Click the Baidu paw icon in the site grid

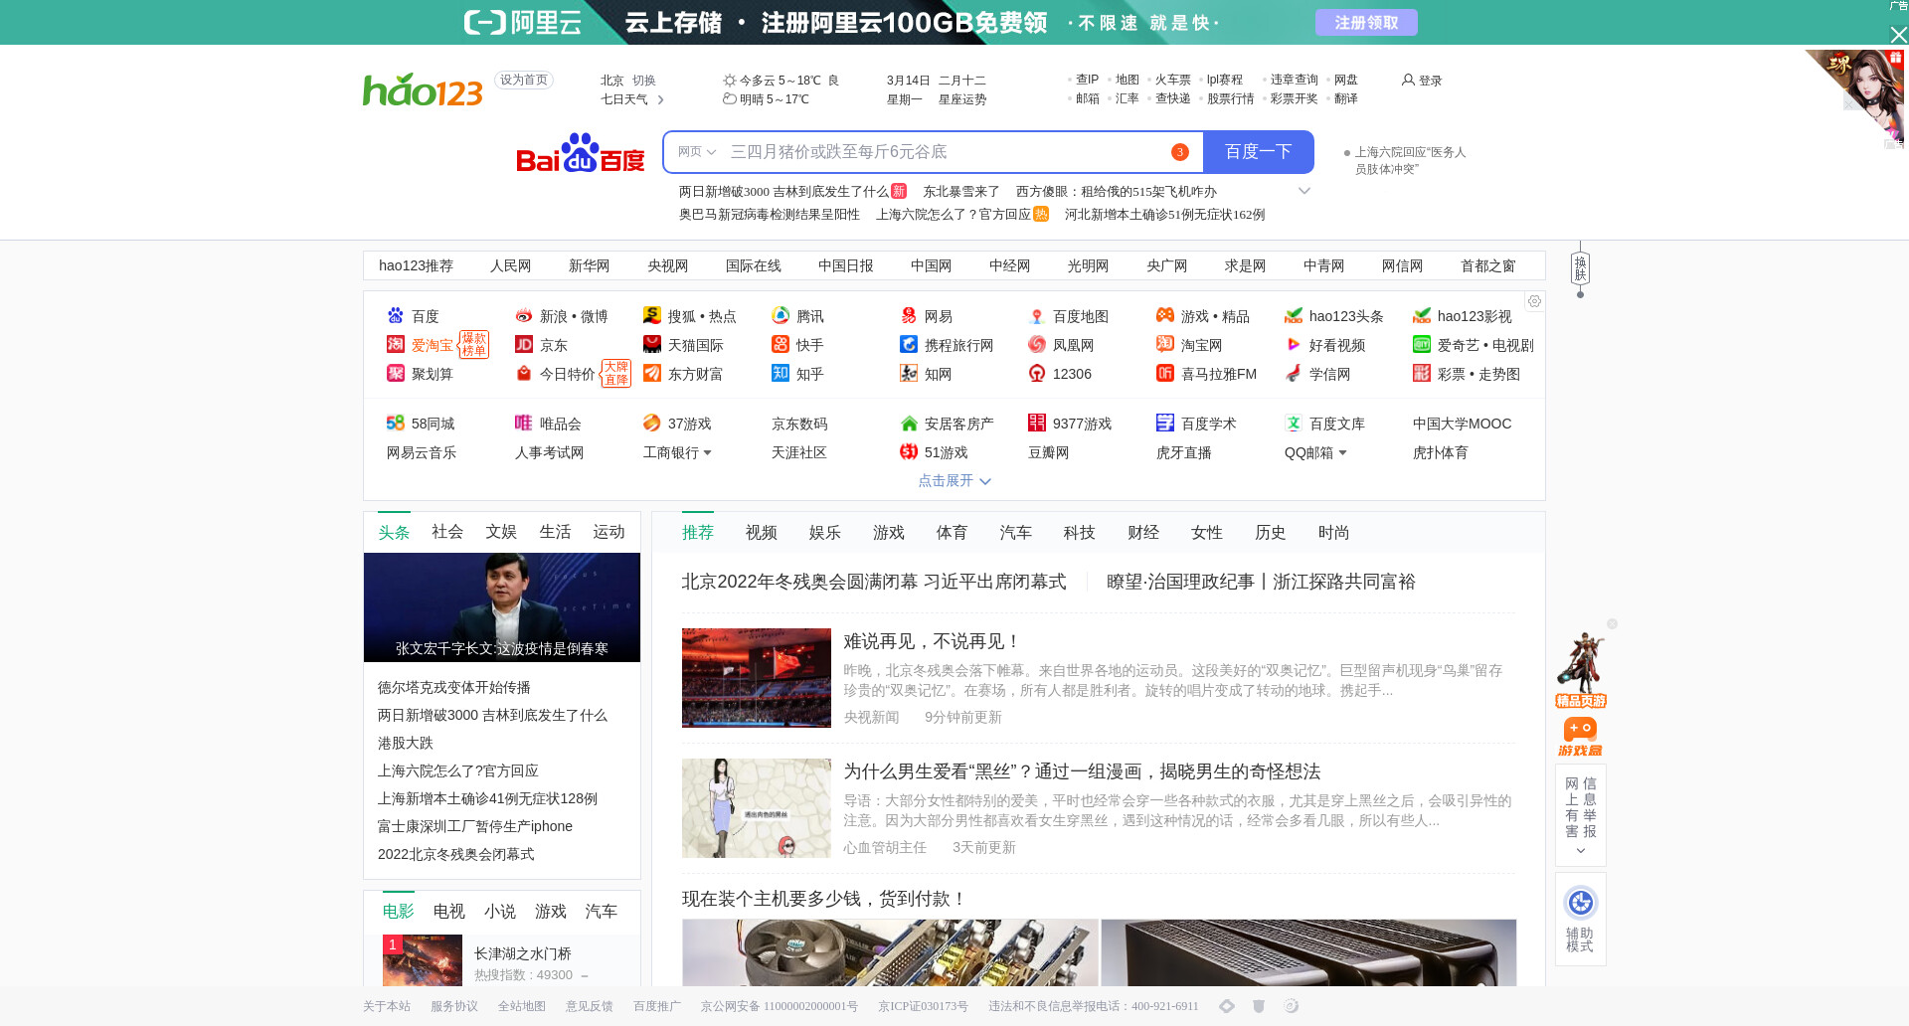click(x=396, y=316)
